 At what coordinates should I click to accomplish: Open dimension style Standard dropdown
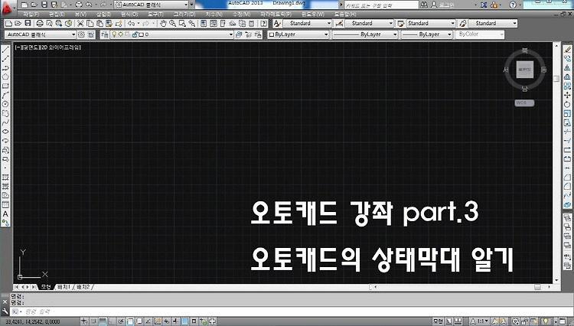tap(369, 24)
